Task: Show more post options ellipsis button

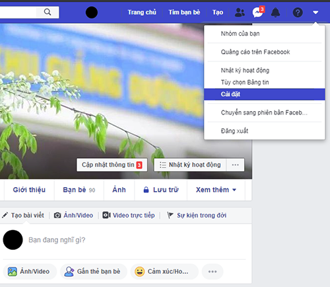Action: click(213, 272)
